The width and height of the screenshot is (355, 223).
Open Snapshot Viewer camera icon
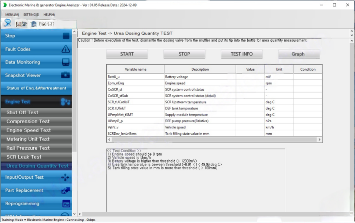[66, 75]
